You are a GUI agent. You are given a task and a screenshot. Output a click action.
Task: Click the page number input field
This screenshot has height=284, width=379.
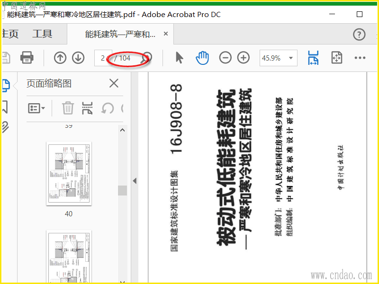103,58
